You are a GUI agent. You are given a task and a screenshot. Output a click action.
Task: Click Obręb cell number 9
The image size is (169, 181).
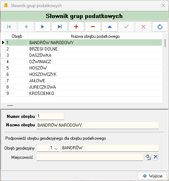point(17,93)
